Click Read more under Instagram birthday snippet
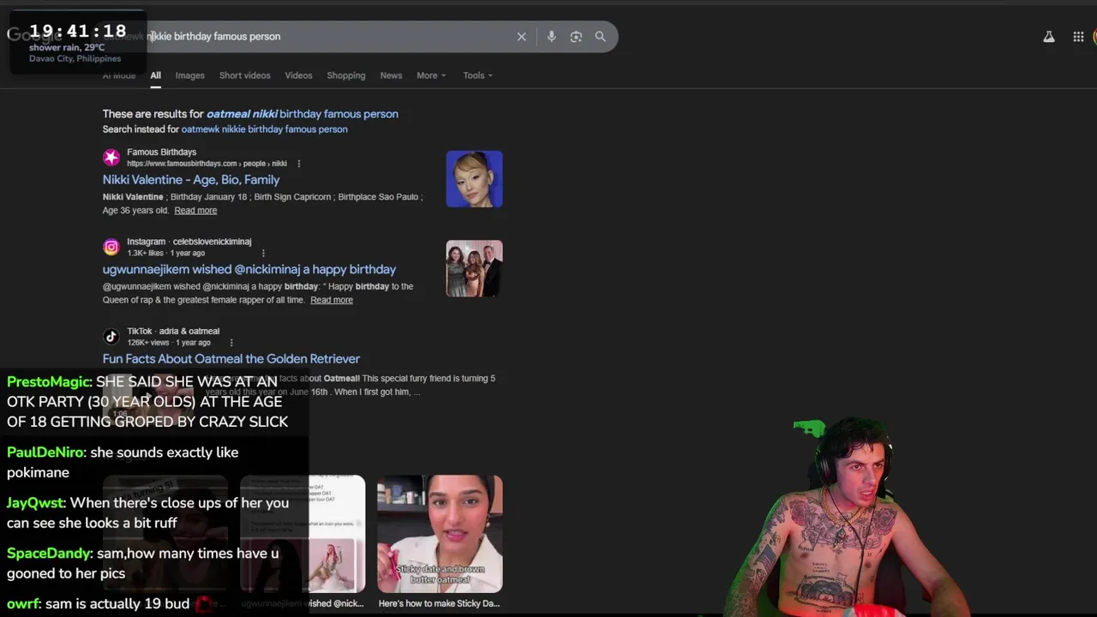Image resolution: width=1097 pixels, height=617 pixels. point(332,300)
